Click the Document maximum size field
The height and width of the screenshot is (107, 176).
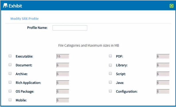click(63, 65)
